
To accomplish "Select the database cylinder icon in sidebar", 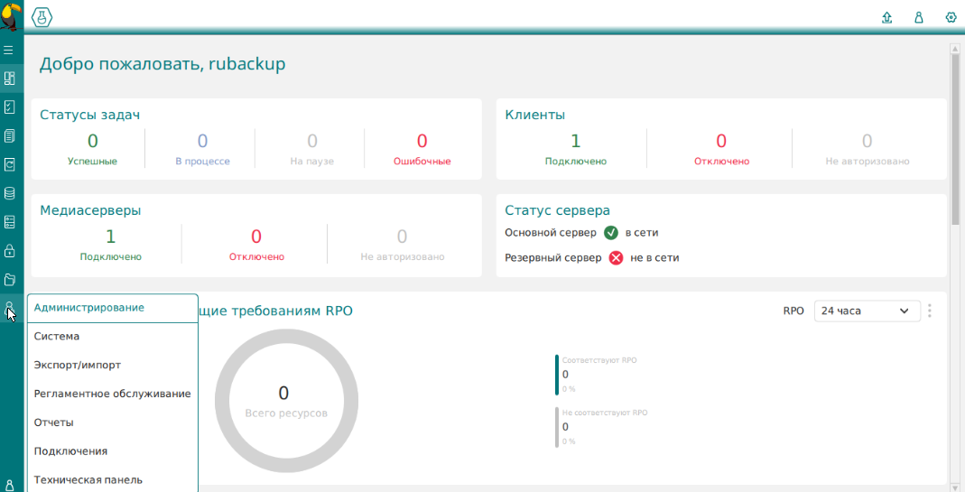I will click(10, 193).
